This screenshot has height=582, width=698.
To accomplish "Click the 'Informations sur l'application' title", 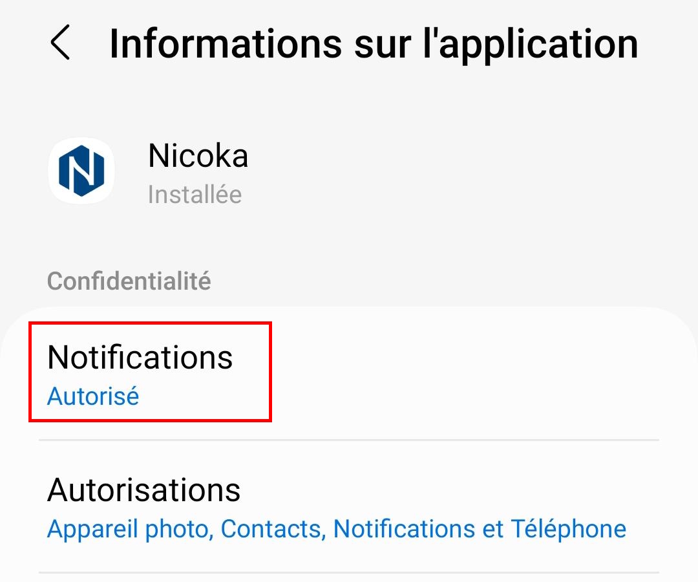I will click(374, 44).
